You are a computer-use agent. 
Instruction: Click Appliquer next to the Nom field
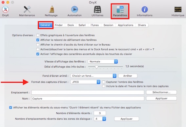tap(161, 99)
